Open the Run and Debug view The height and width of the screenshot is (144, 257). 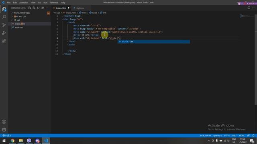[x=4, y=33]
